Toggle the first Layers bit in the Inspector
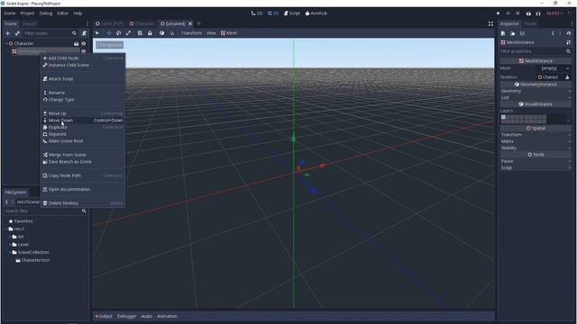The width and height of the screenshot is (577, 324). tap(503, 117)
